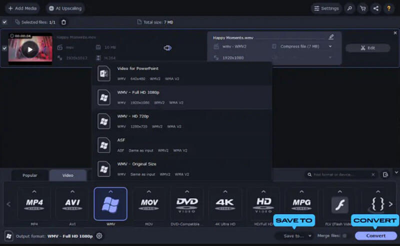Open the Save to dropdown
This screenshot has height=246, width=400.
(294, 236)
